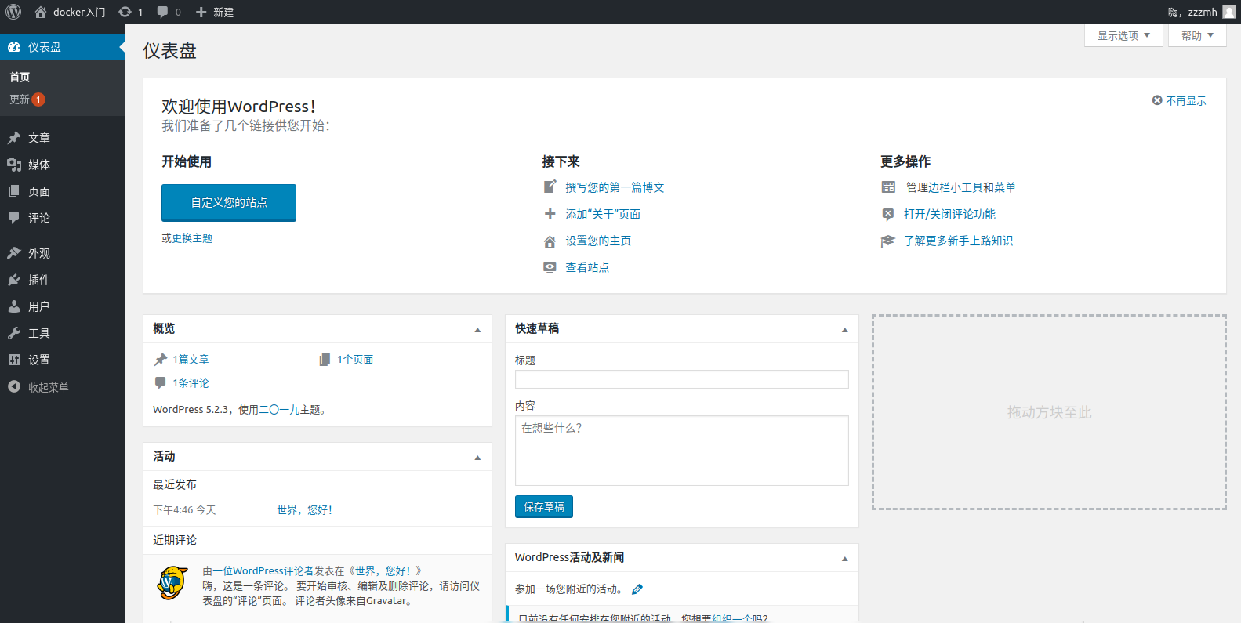Open the 设置 settings menu

pos(38,360)
